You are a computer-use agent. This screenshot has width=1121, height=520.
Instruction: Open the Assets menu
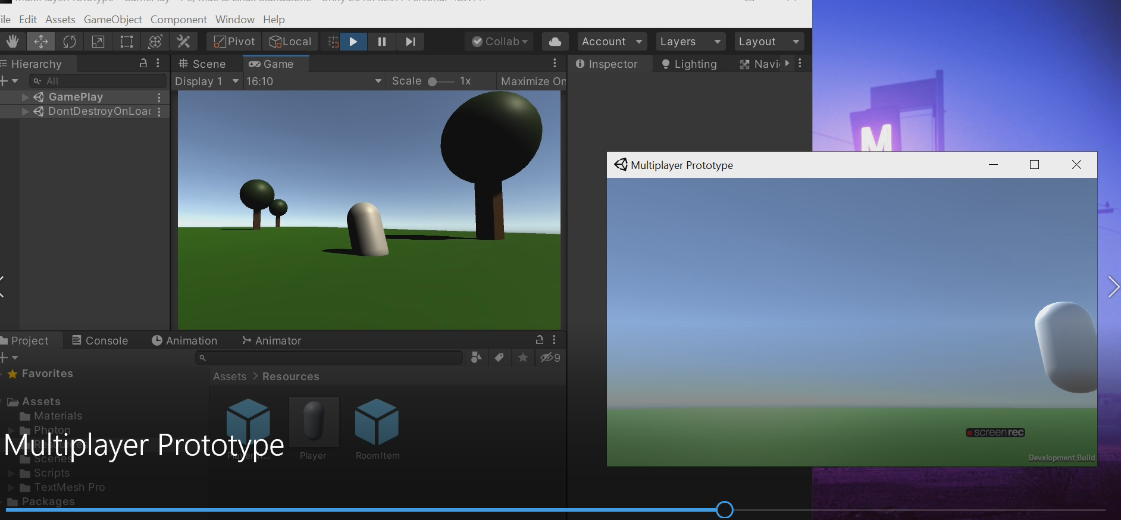coord(60,20)
